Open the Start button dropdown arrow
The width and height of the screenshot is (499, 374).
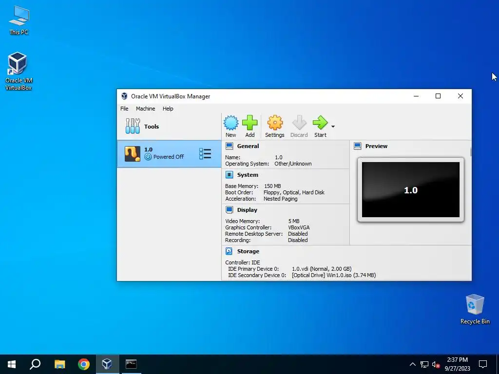[333, 127]
